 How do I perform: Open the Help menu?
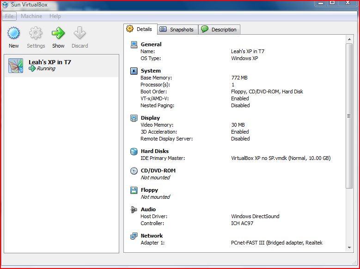pos(55,16)
